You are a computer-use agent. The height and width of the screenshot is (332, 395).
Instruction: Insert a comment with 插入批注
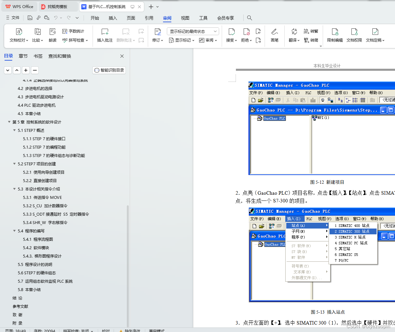point(105,35)
